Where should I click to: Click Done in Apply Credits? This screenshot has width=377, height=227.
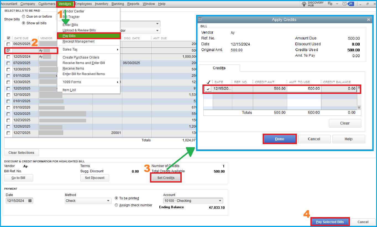[280, 139]
